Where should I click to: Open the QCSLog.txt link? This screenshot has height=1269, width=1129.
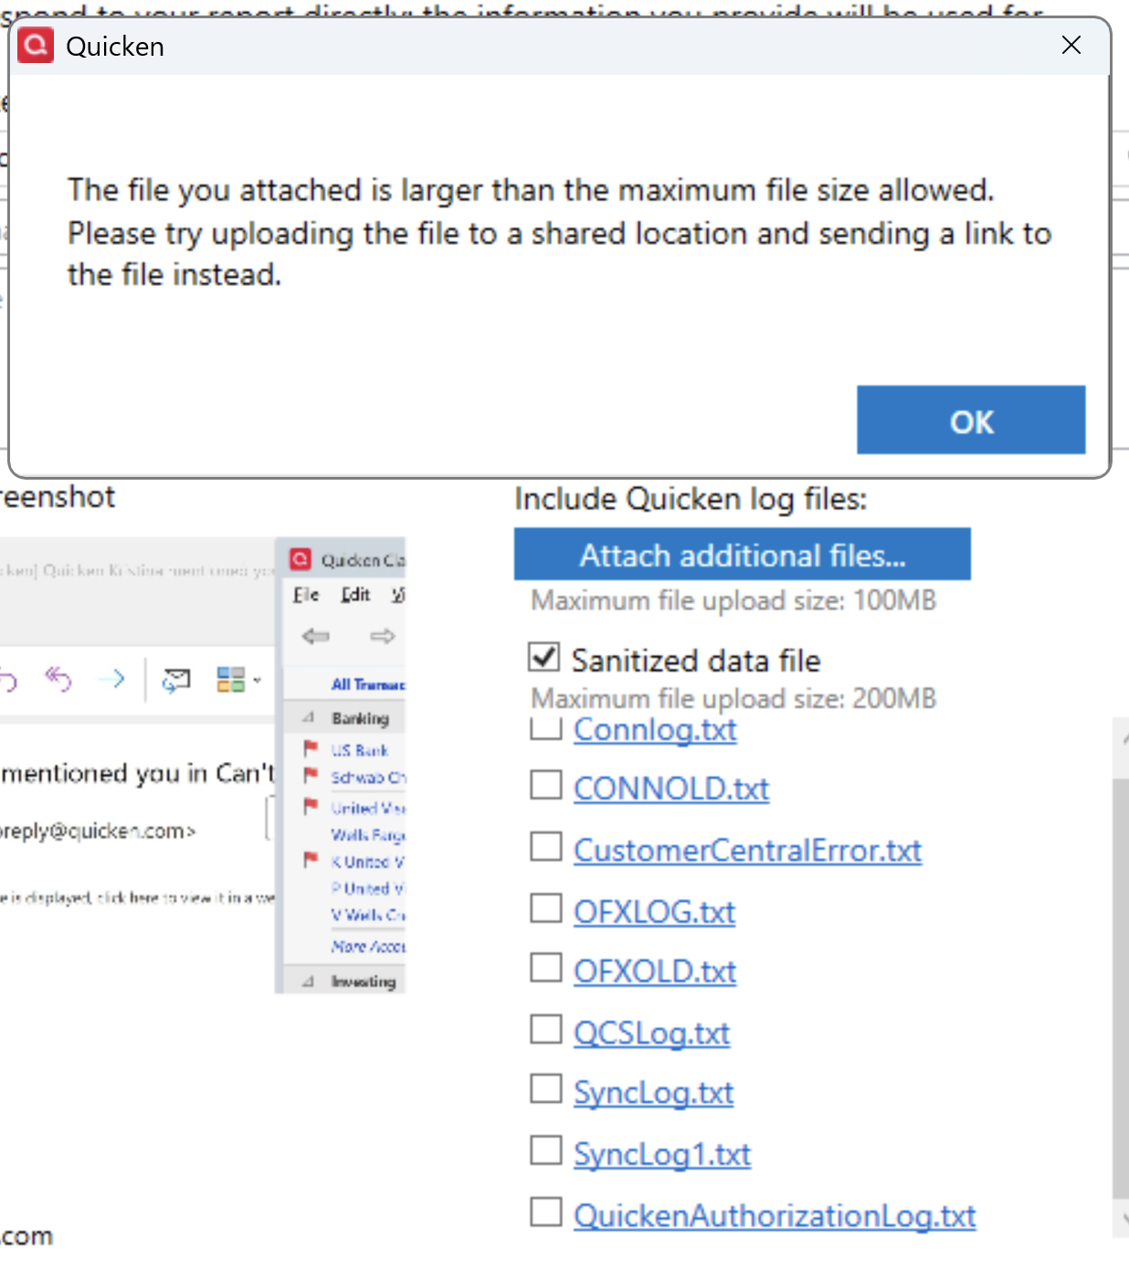tap(651, 1033)
